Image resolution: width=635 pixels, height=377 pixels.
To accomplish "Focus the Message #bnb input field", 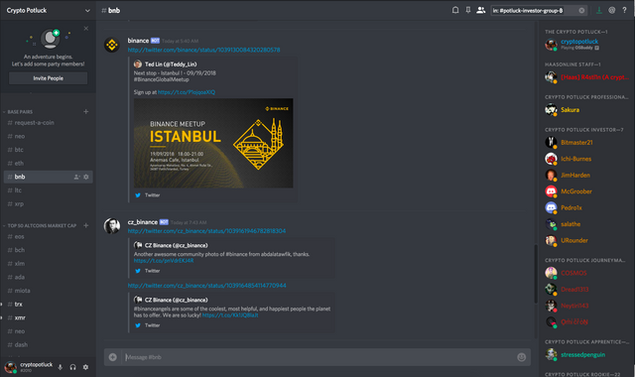I will (x=317, y=357).
